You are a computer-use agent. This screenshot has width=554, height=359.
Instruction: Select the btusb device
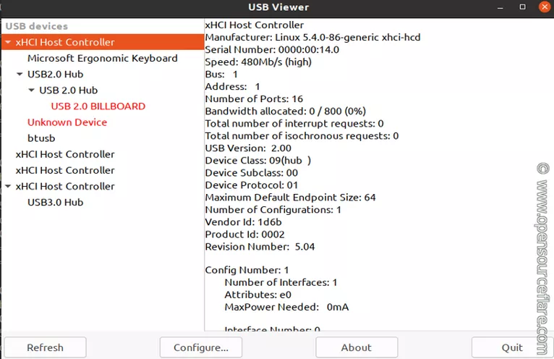(41, 138)
